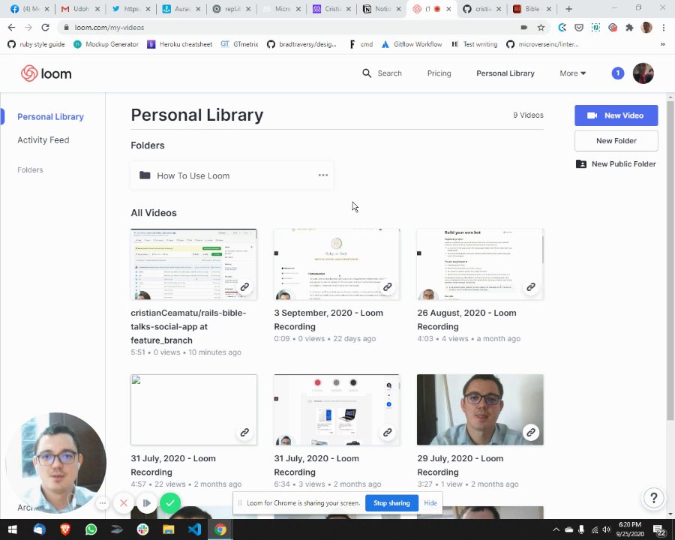675x540 pixels.
Task: Open the Pricing page
Action: tap(439, 73)
